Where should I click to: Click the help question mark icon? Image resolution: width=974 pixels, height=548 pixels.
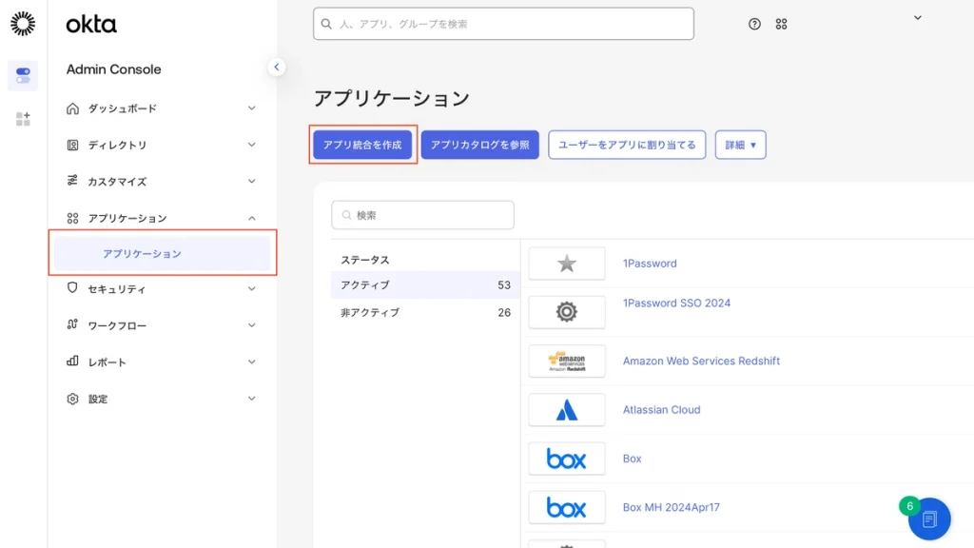[754, 24]
